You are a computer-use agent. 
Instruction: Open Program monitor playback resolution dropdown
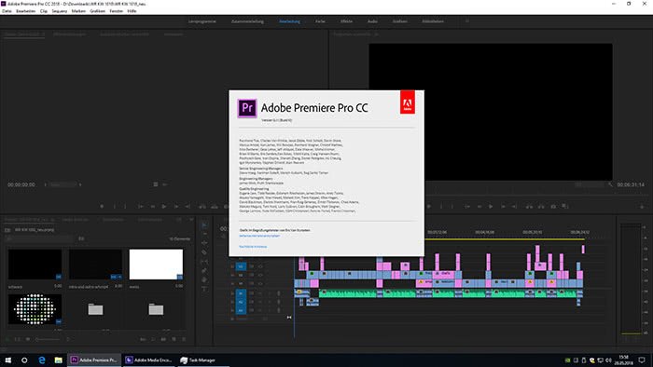tap(590, 184)
